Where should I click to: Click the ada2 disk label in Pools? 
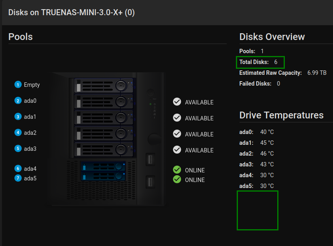(30, 133)
